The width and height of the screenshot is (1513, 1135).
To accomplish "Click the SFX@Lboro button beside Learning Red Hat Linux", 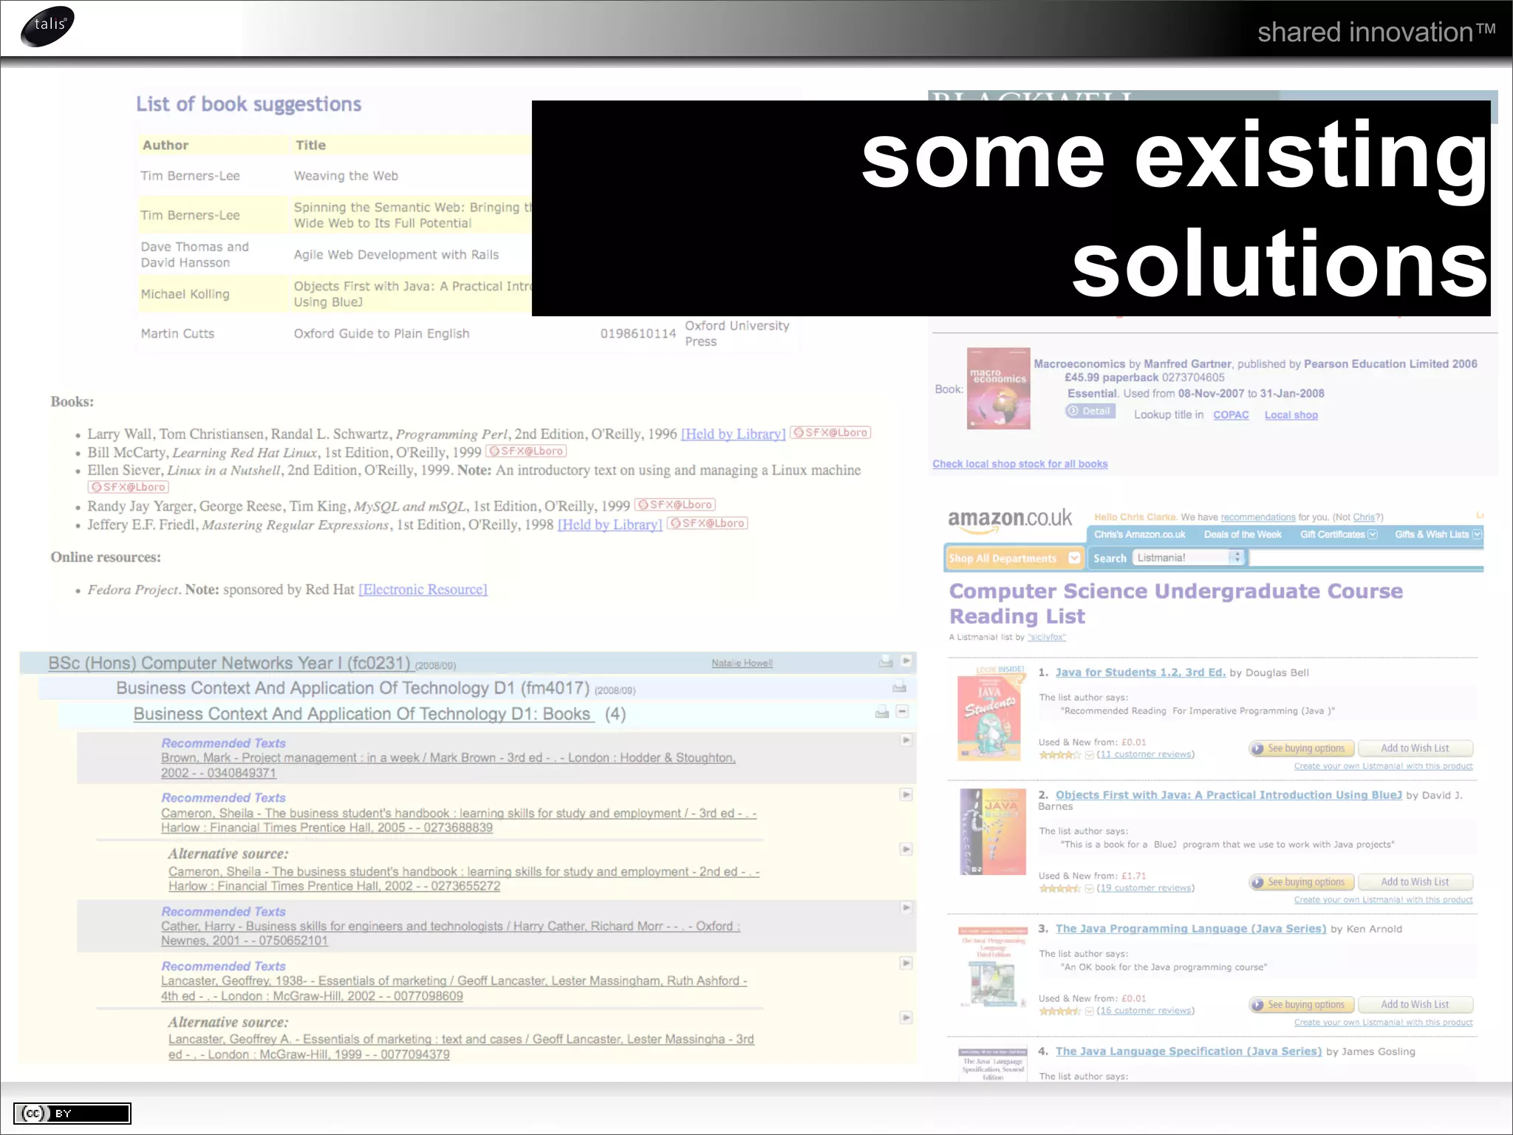I will (x=526, y=451).
